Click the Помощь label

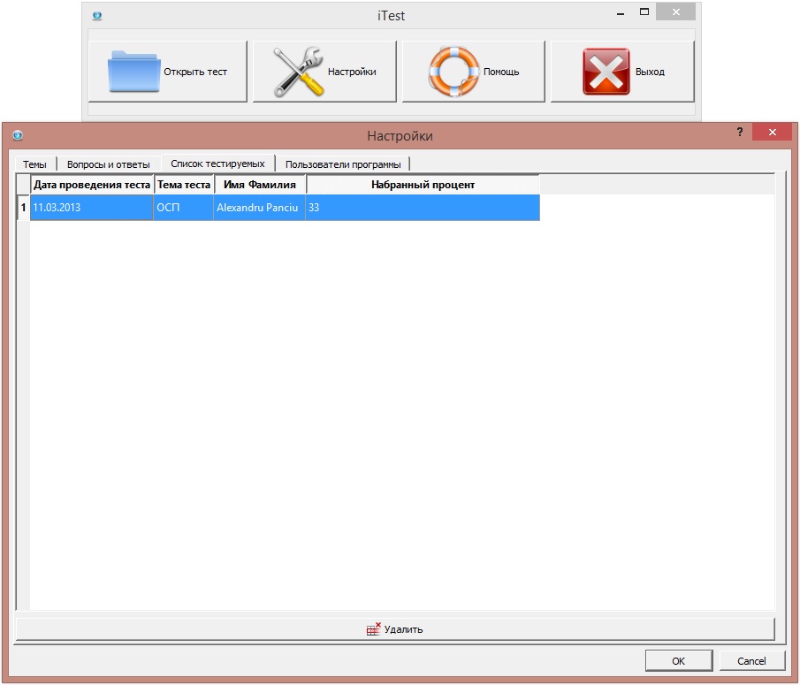click(x=501, y=72)
